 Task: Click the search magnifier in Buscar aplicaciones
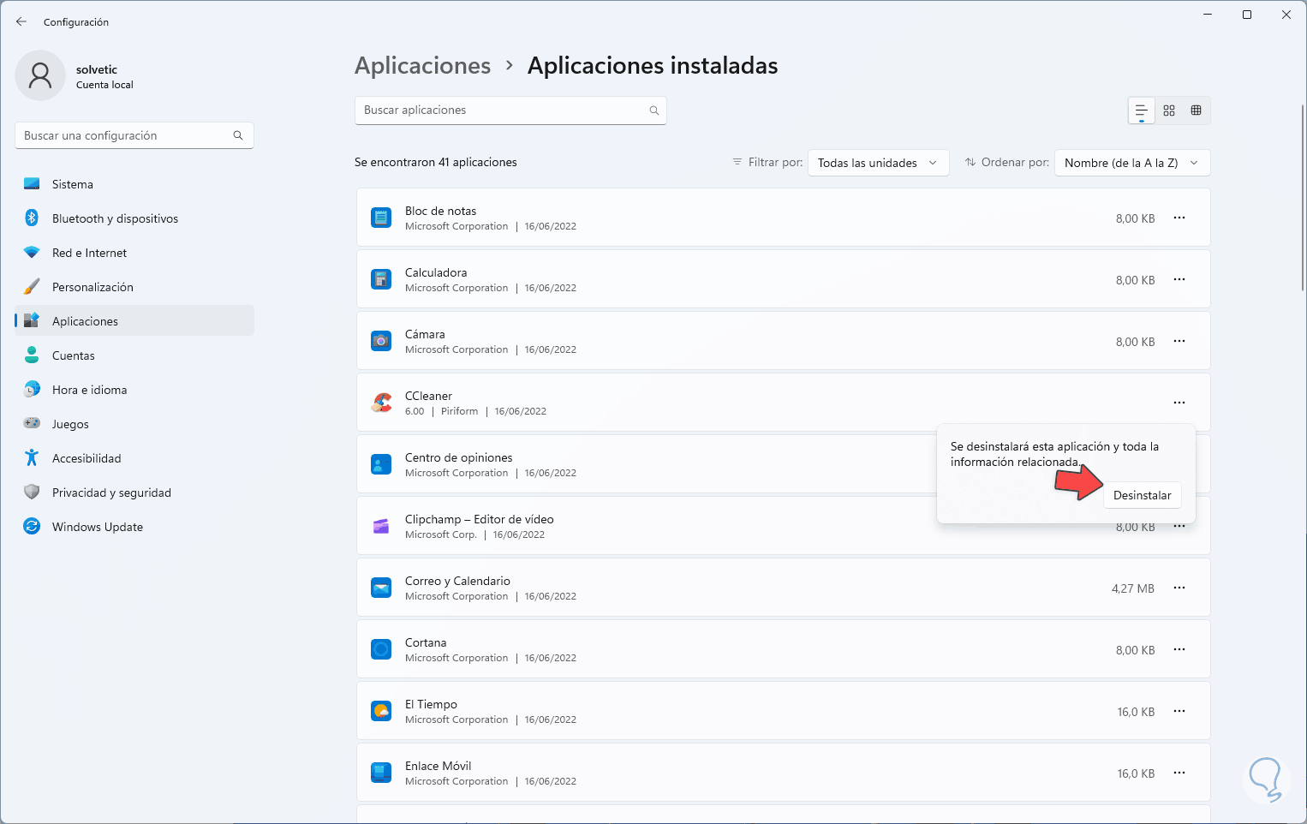pos(653,110)
